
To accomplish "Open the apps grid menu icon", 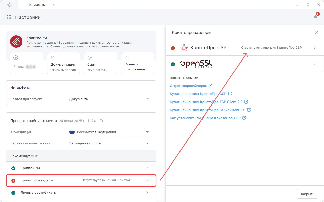I will pos(9,17).
